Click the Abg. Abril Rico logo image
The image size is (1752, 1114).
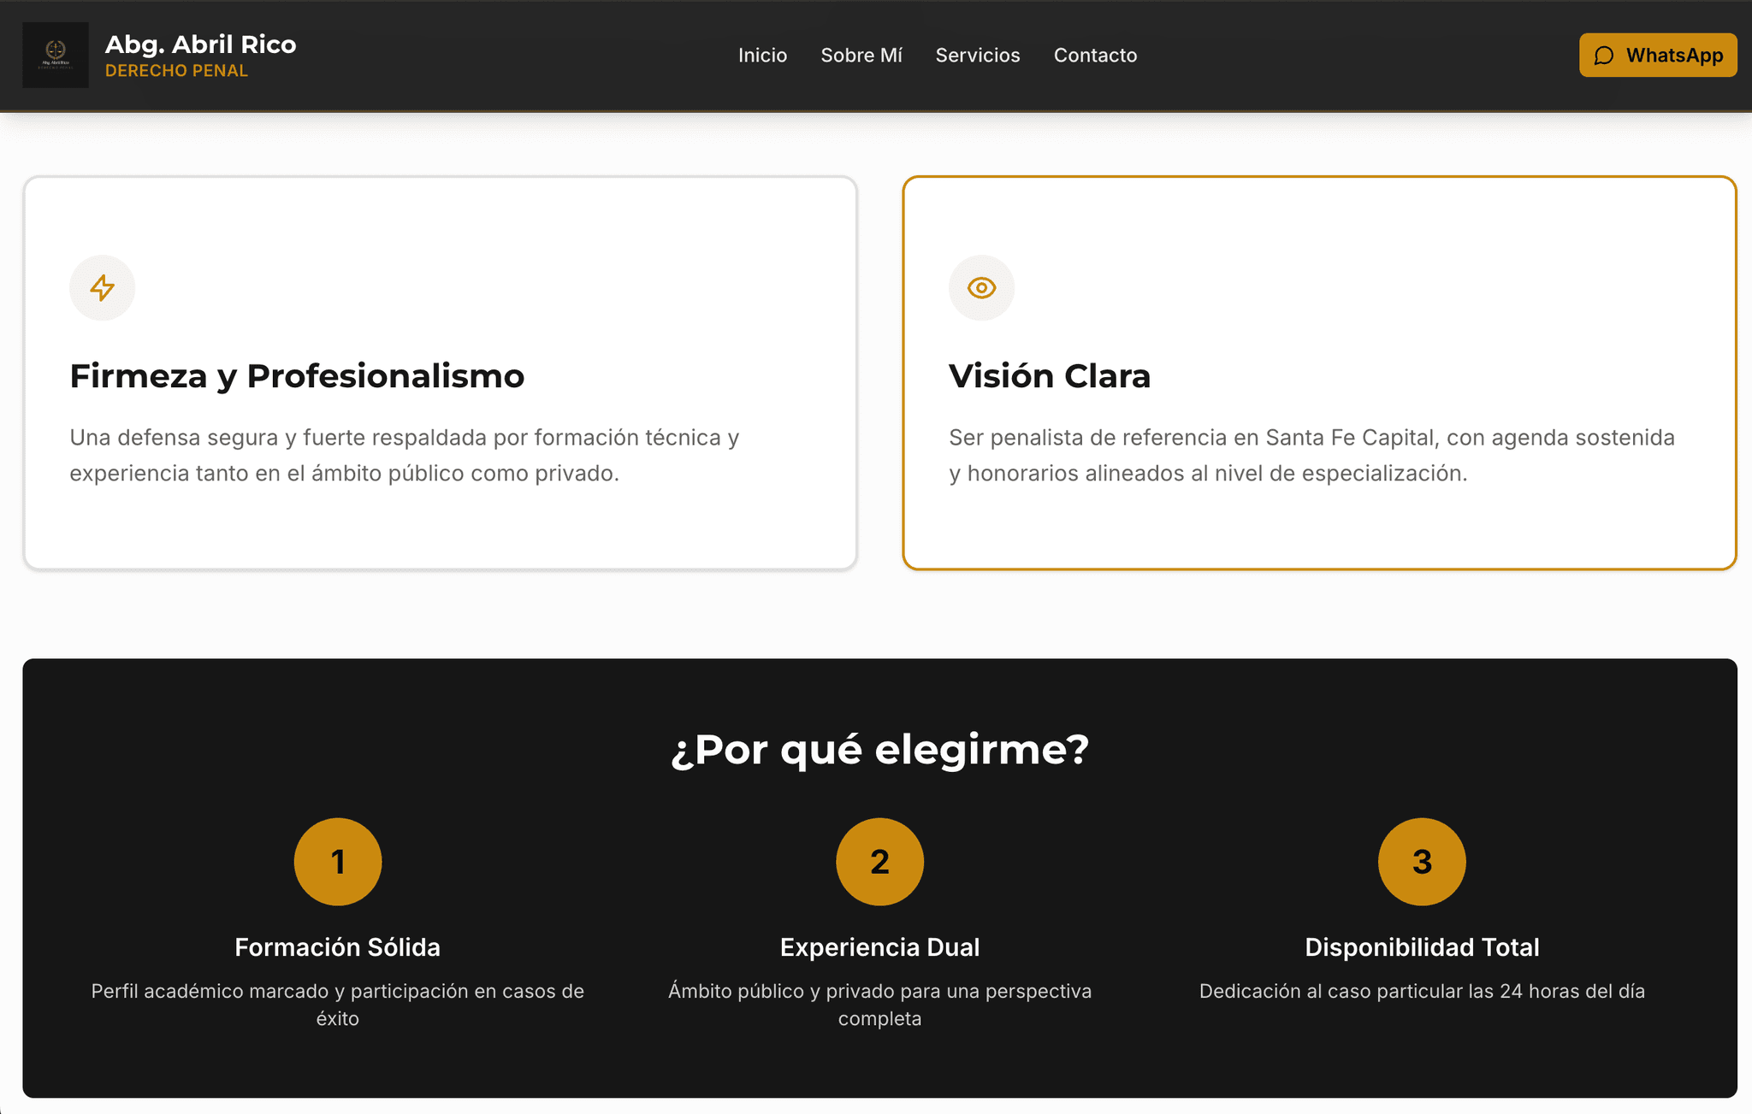coord(56,55)
